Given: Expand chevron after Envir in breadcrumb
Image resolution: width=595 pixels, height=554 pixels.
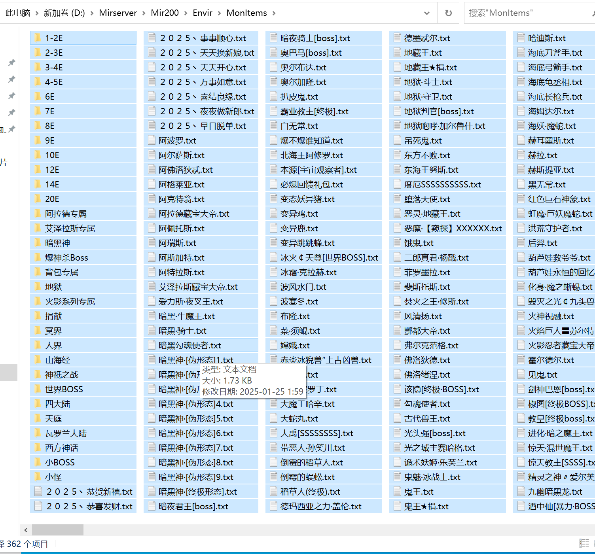Looking at the screenshot, I should [x=220, y=13].
